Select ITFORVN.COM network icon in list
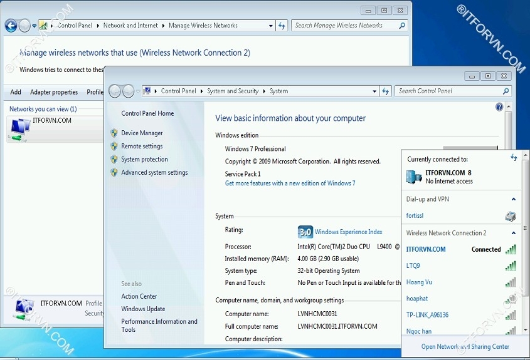This screenshot has height=360, width=530. [x=19, y=130]
